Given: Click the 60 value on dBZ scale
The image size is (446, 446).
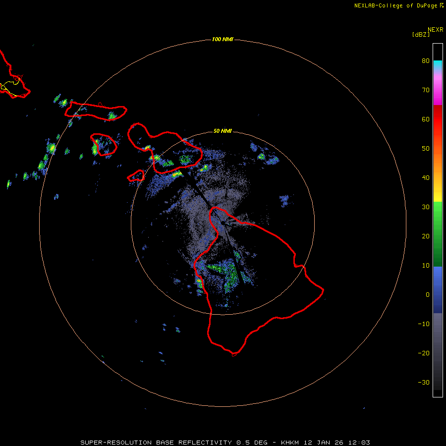Looking at the screenshot, I should click(426, 119).
